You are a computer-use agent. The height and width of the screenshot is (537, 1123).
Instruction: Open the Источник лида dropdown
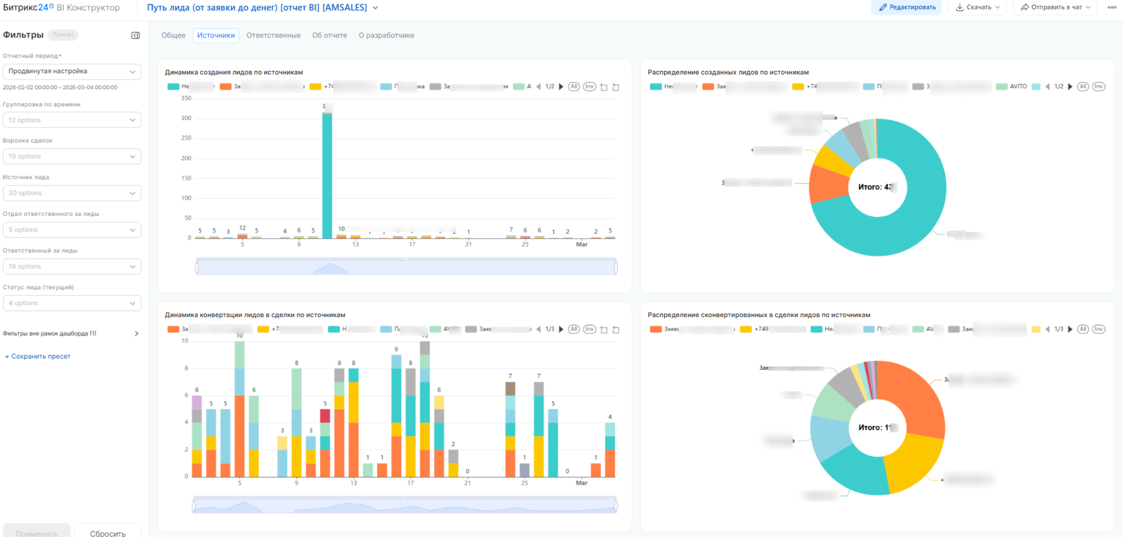pos(72,193)
